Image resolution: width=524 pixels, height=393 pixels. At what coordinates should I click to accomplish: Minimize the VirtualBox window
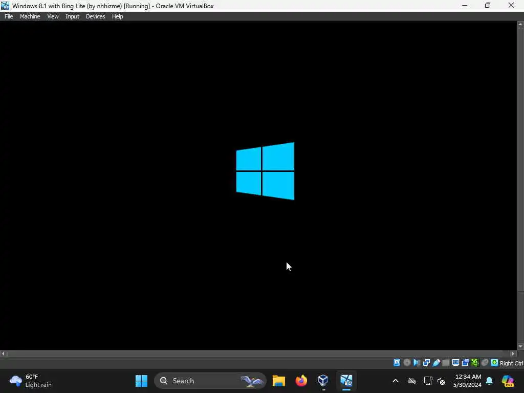pyautogui.click(x=465, y=5)
